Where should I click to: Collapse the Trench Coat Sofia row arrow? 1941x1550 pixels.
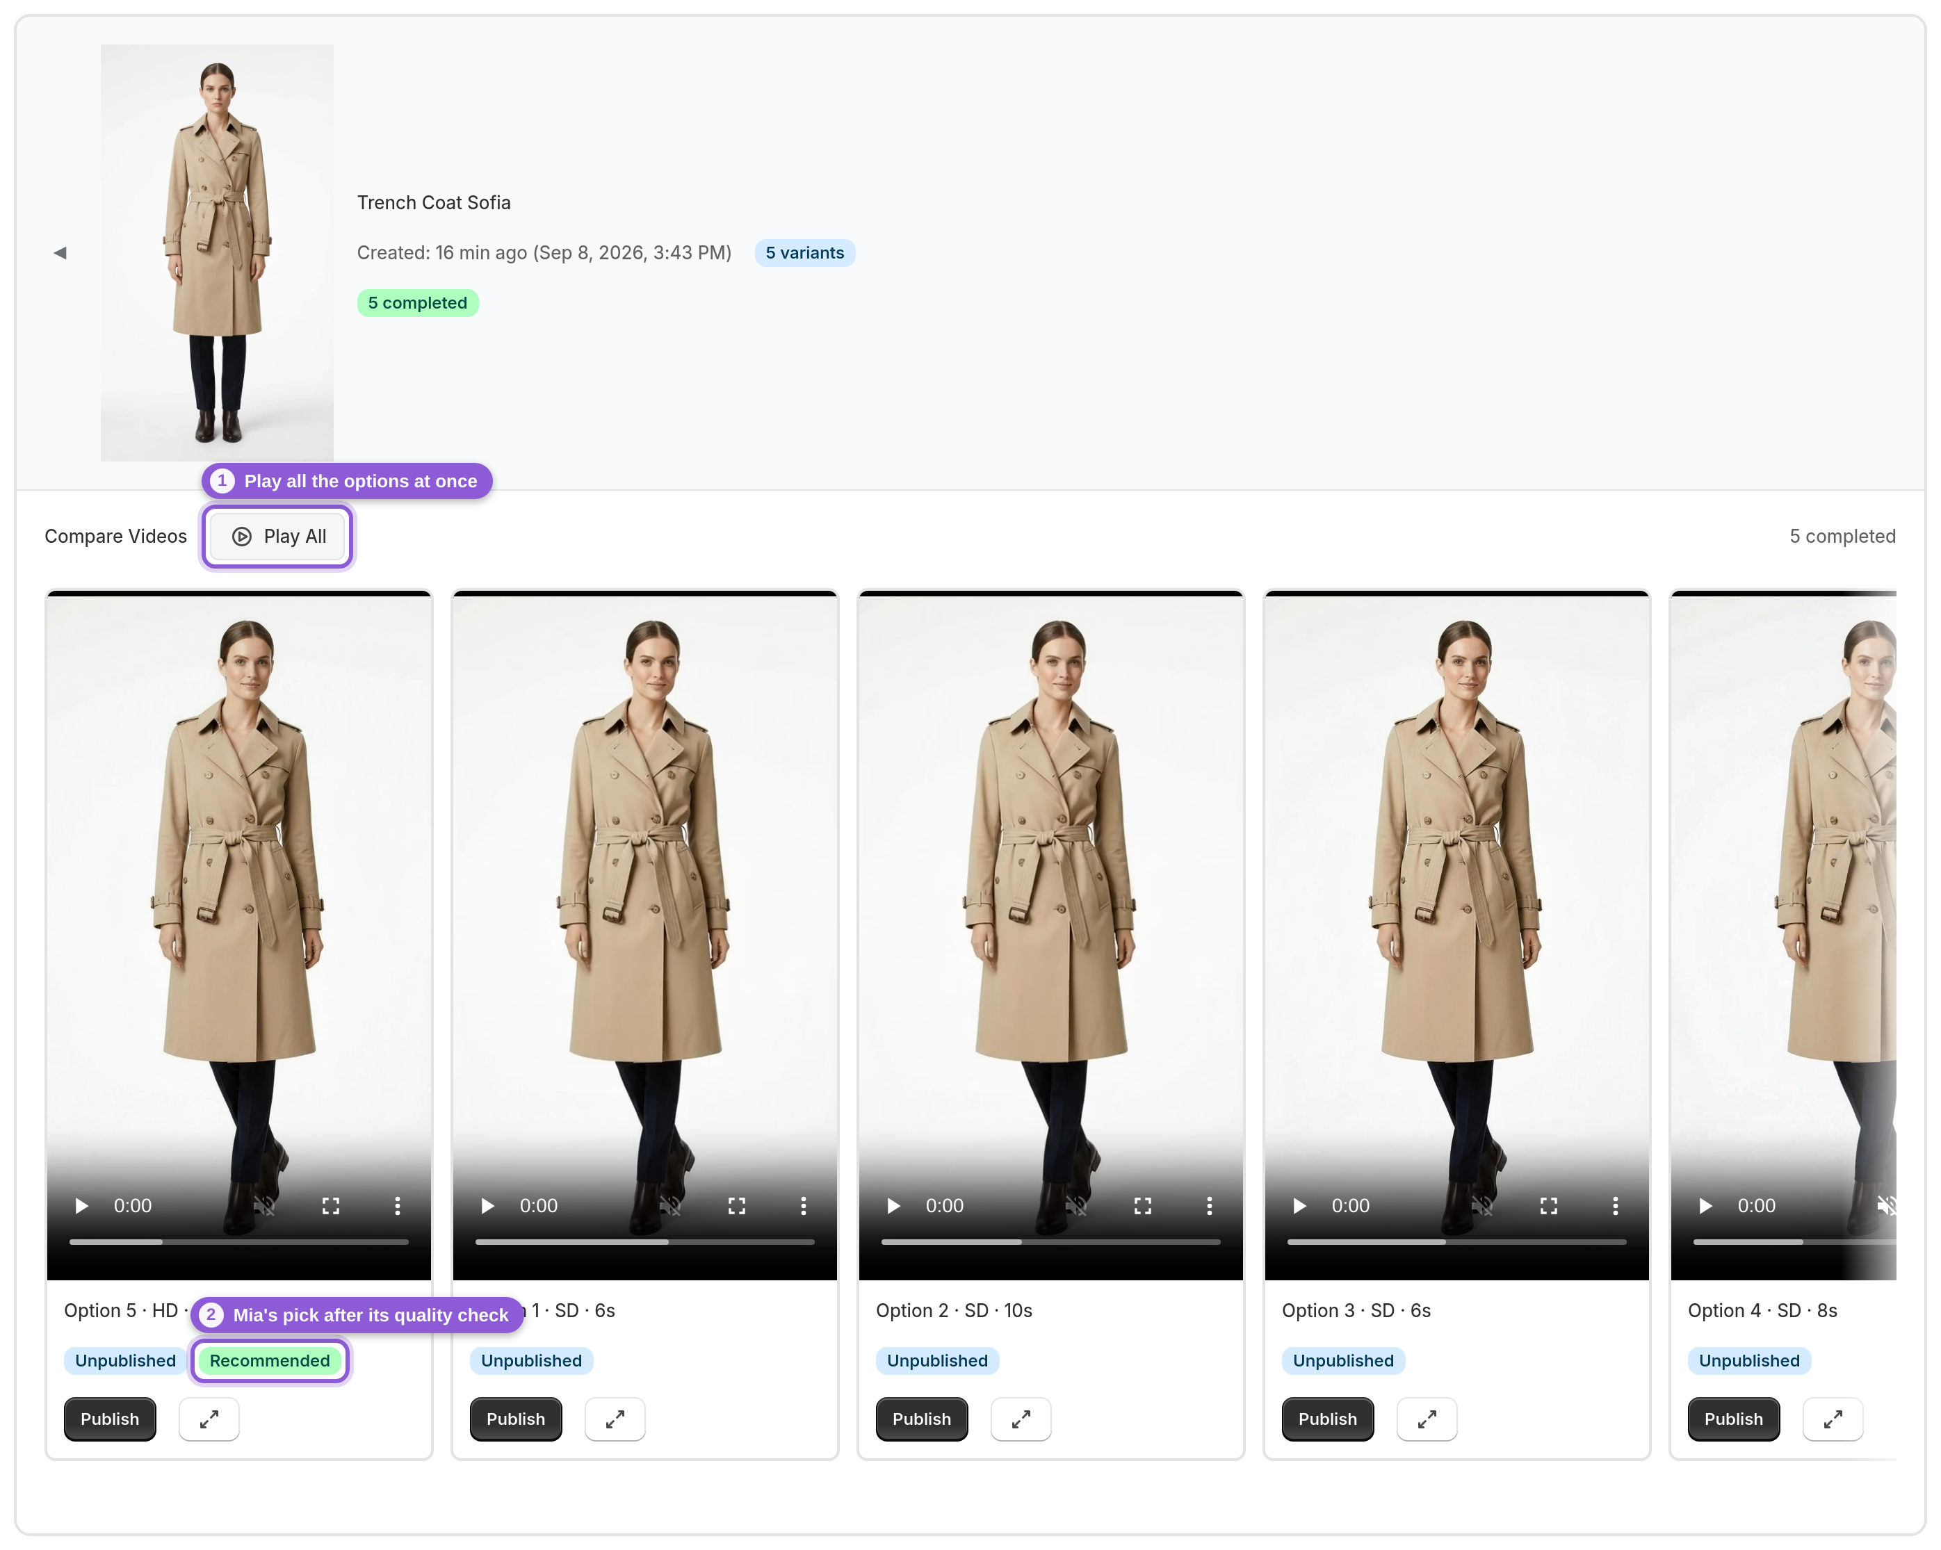tap(60, 253)
